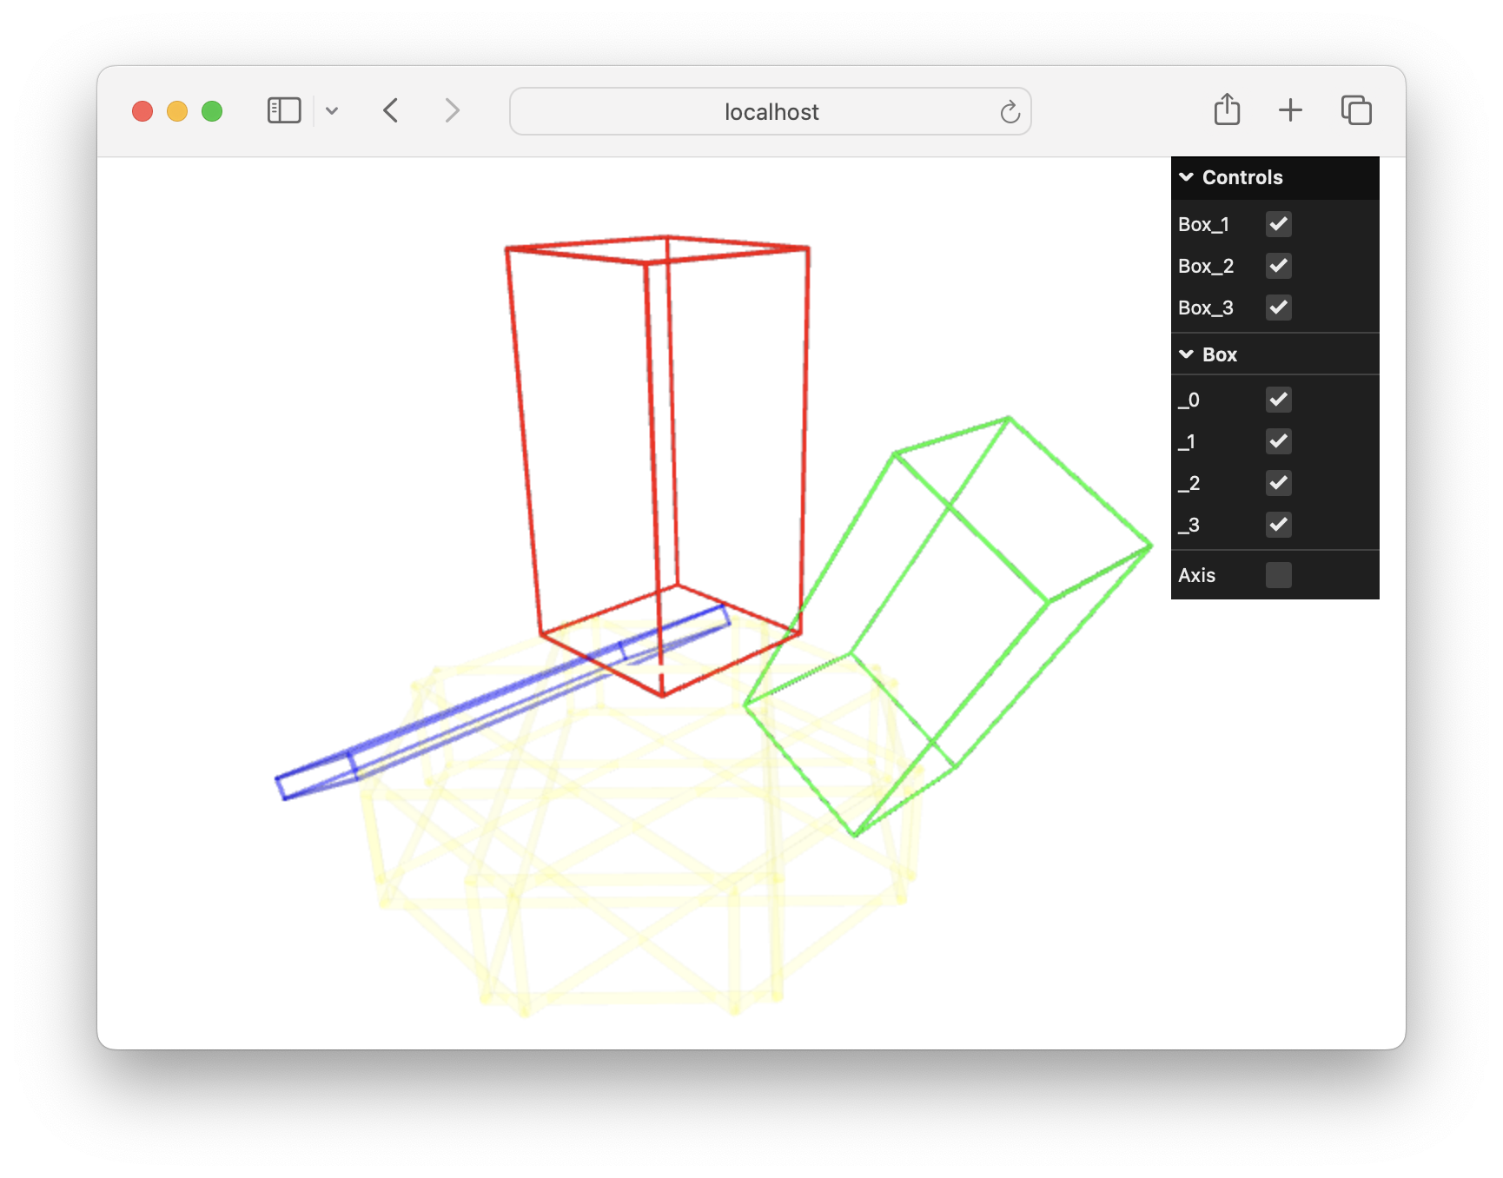
Task: Close the window with red button
Action: [x=142, y=111]
